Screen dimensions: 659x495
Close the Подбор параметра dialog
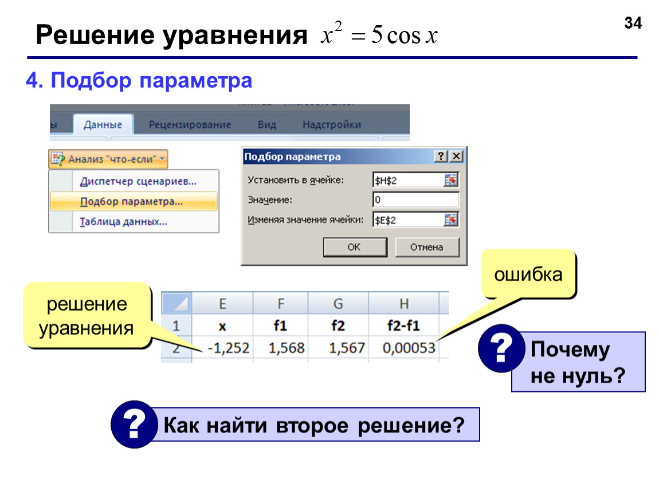tap(456, 156)
